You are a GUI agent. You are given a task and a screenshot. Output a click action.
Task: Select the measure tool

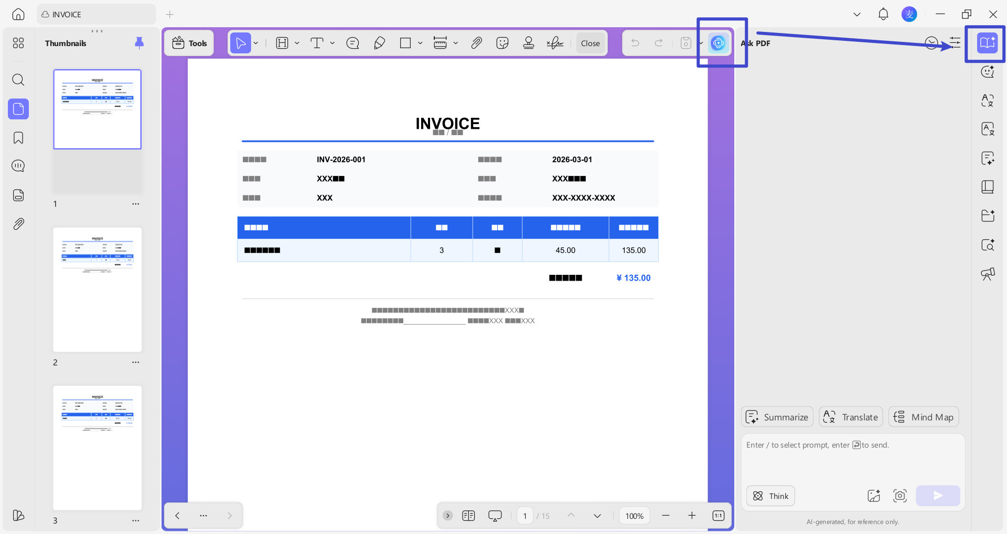pos(441,43)
